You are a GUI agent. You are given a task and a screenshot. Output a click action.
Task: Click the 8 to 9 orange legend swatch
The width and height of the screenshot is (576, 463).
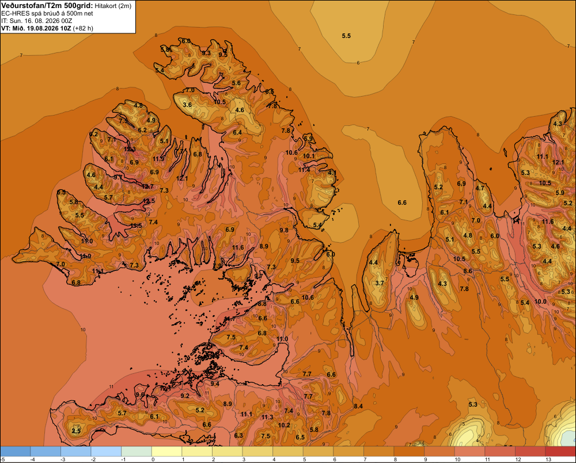pyautogui.click(x=409, y=451)
